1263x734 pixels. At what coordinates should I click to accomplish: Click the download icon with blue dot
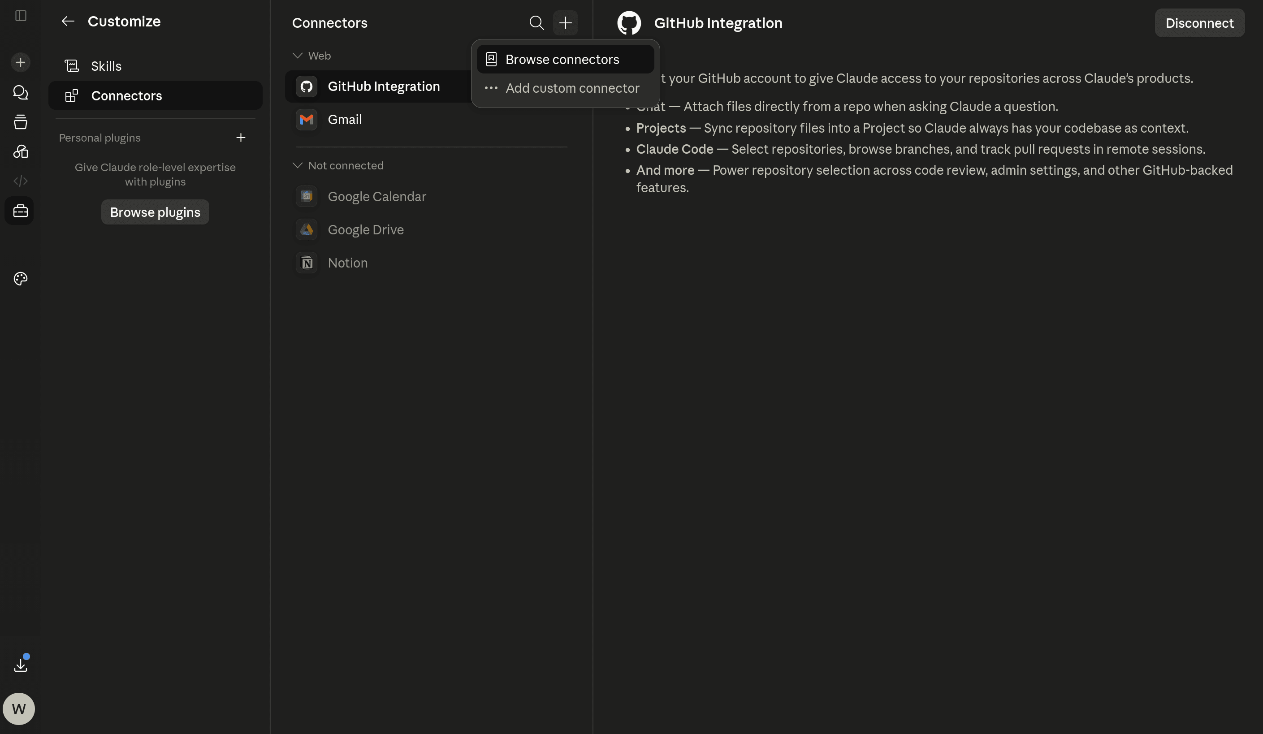tap(21, 665)
